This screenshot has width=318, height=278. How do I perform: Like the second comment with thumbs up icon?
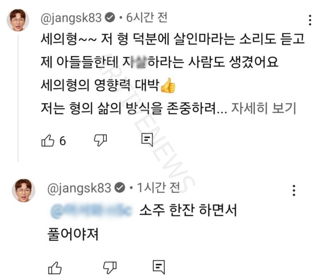[55, 268]
